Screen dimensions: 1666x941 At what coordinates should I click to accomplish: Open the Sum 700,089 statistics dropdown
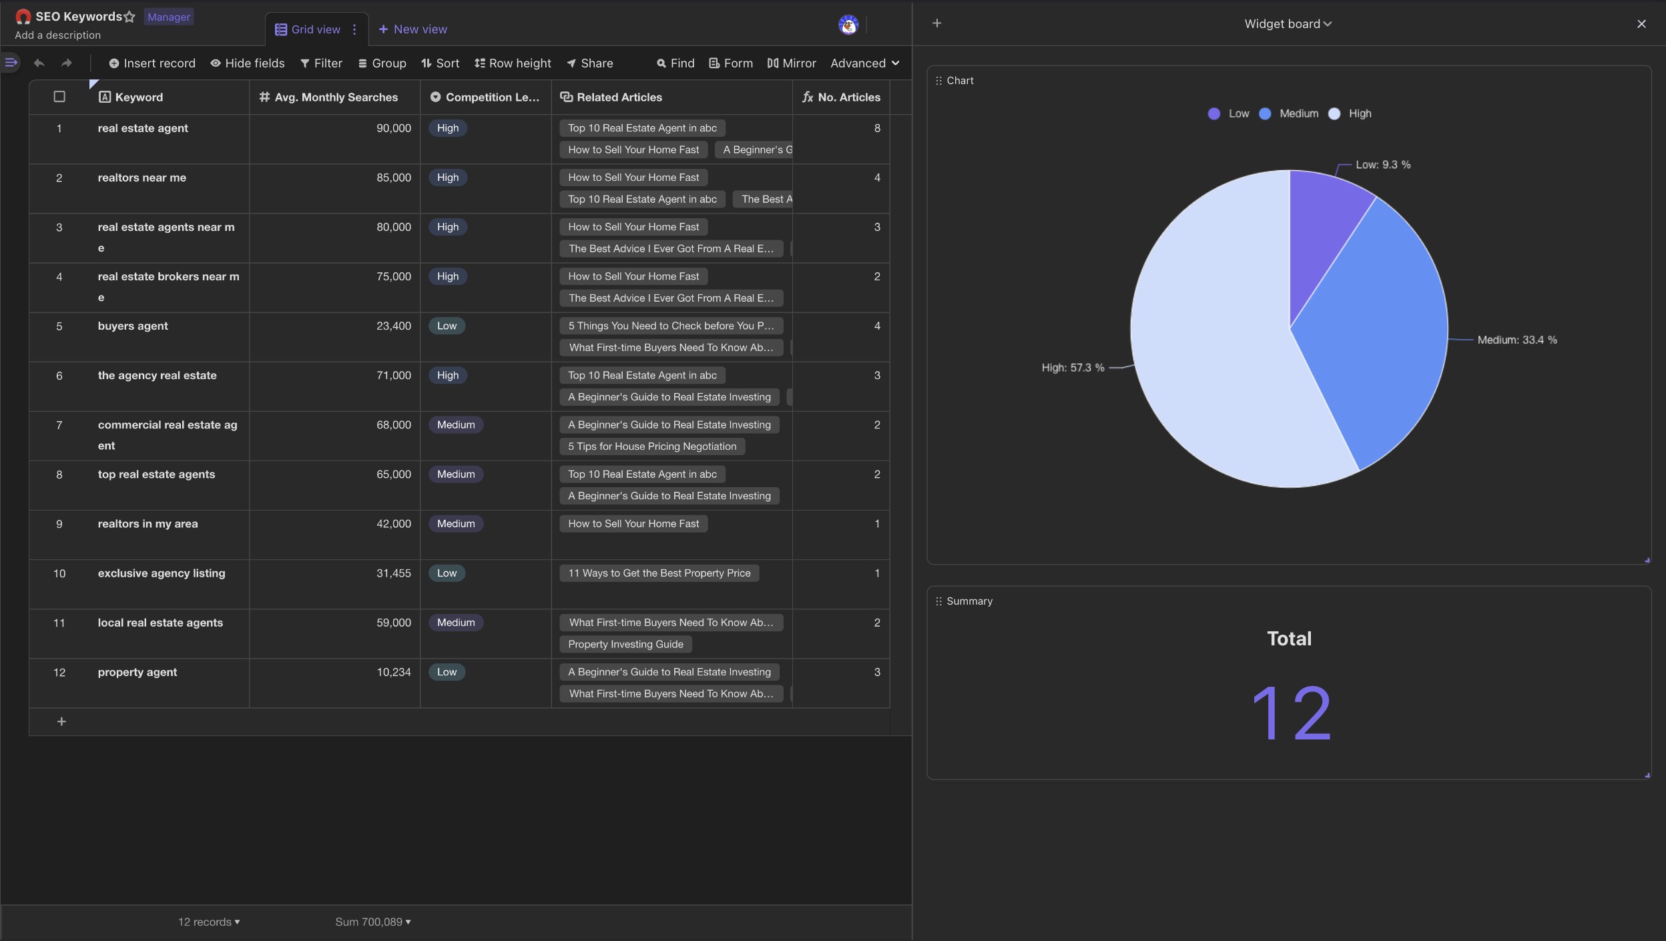click(x=373, y=922)
